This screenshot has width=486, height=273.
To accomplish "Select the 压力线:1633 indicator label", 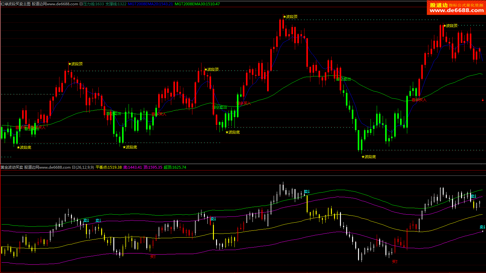I will click(x=93, y=4).
